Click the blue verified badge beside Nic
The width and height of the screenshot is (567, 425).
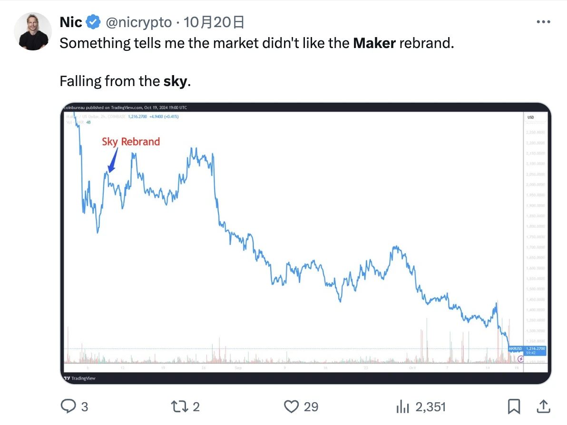click(93, 21)
